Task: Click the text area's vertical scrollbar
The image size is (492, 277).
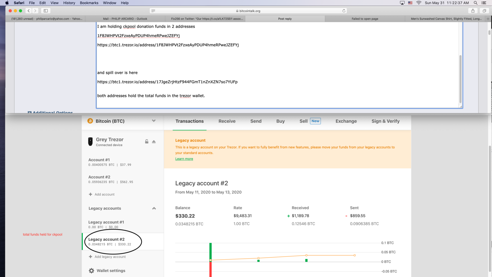Action: (x=460, y=79)
